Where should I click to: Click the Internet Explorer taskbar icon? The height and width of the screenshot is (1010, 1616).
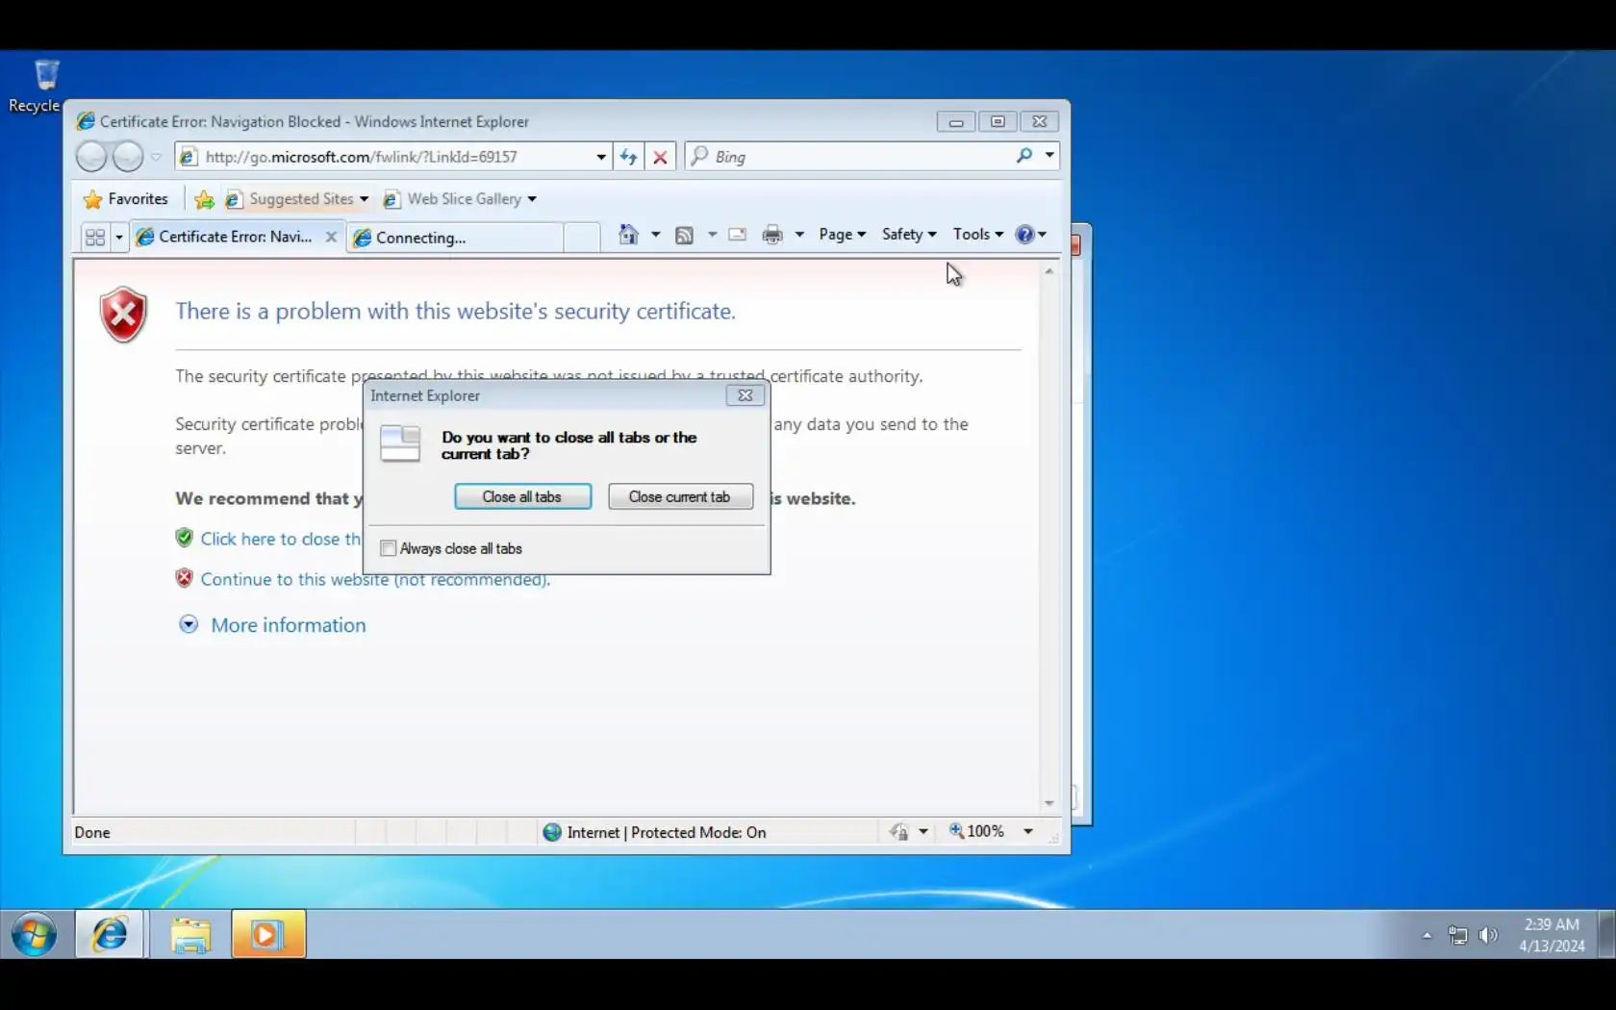(x=110, y=934)
